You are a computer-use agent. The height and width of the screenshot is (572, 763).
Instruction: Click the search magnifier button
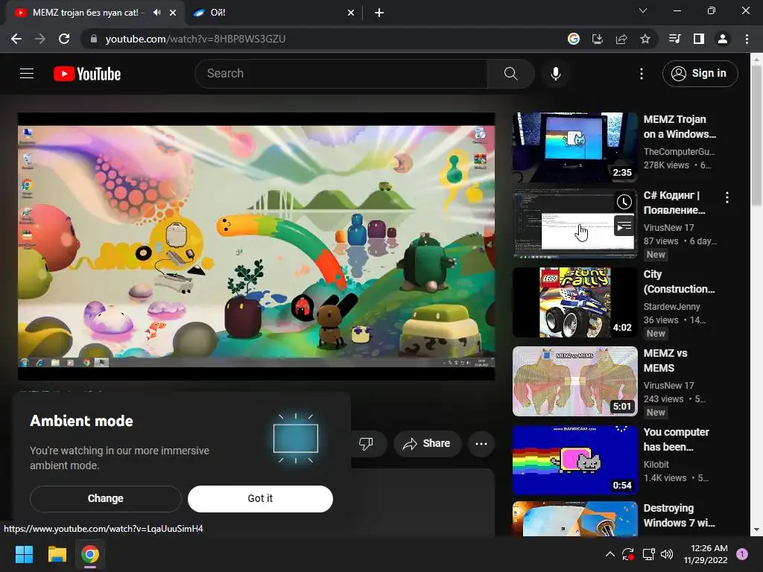coord(510,74)
